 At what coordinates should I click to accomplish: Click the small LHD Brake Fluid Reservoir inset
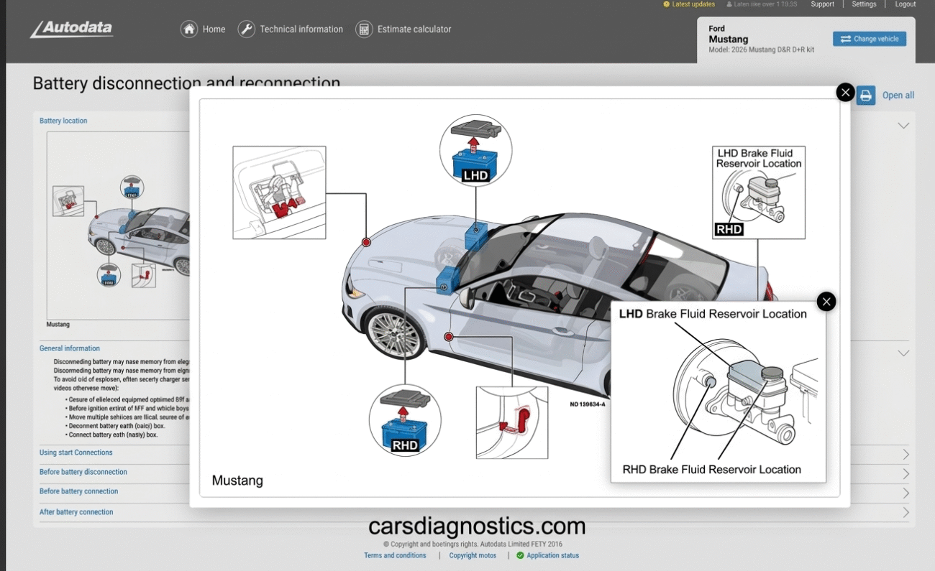(x=759, y=192)
